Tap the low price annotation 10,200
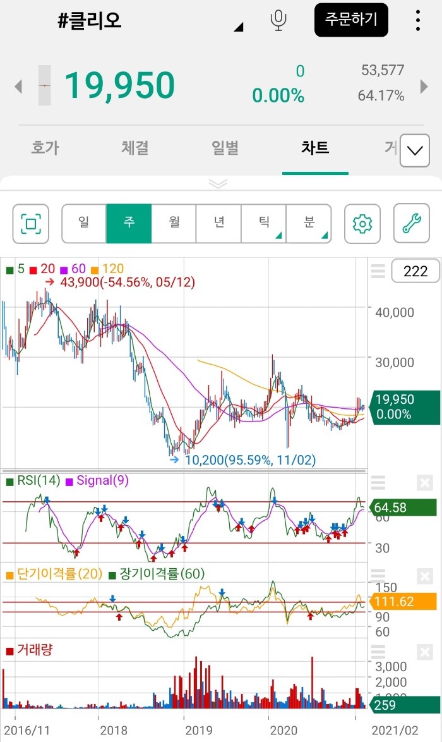Image resolution: width=442 pixels, height=742 pixels. 243,459
